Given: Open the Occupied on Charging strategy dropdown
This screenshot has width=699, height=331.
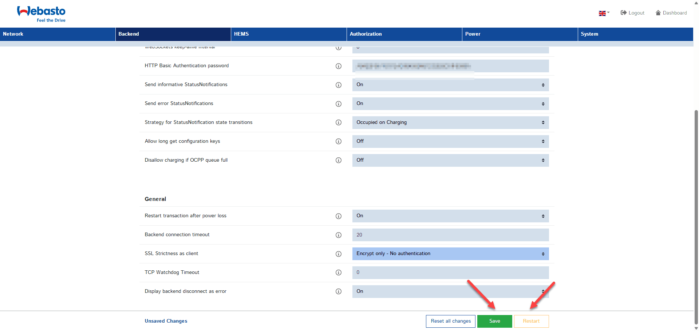Looking at the screenshot, I should tap(450, 122).
